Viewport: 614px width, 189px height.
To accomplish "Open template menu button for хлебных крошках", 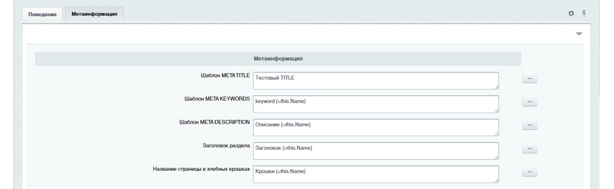I will point(530,171).
